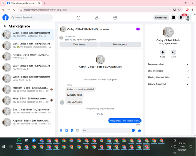Expand Chat members section

click(168, 71)
